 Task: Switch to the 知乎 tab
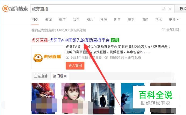[x=76, y=20]
